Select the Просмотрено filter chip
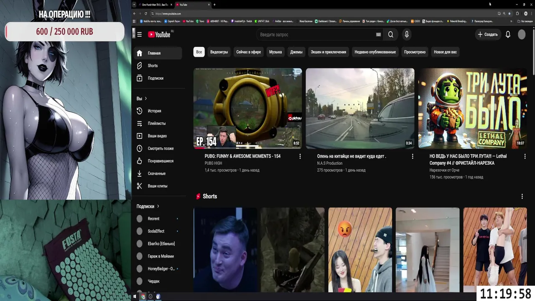This screenshot has width=535, height=301. tap(415, 52)
